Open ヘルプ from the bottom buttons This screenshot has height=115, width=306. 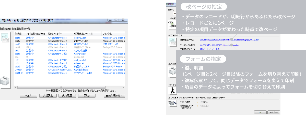[28, 96]
